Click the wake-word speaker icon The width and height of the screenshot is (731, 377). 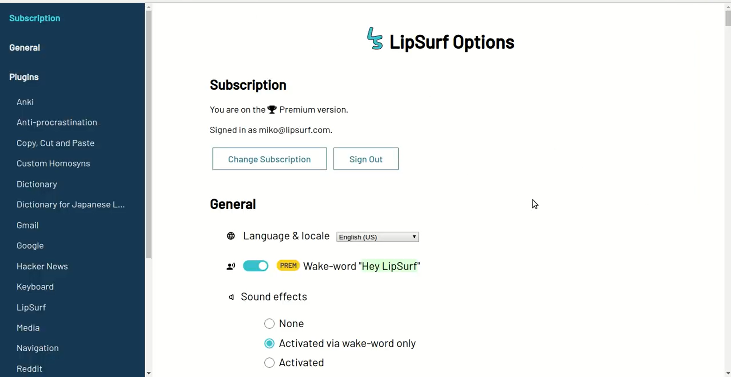[231, 266]
